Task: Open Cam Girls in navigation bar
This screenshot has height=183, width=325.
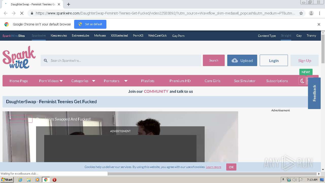Action: coord(213,81)
